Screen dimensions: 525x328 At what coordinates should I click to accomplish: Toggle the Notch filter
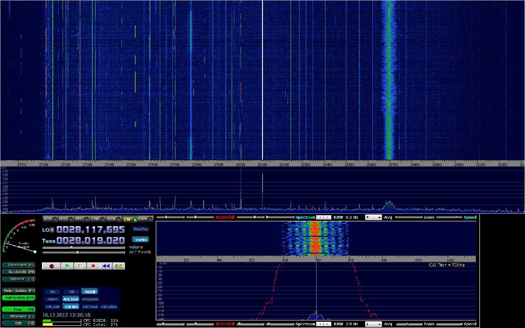point(90,292)
